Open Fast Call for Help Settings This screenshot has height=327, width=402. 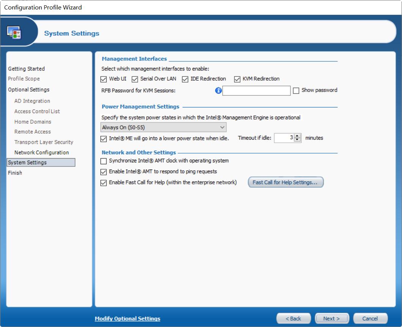(x=286, y=182)
